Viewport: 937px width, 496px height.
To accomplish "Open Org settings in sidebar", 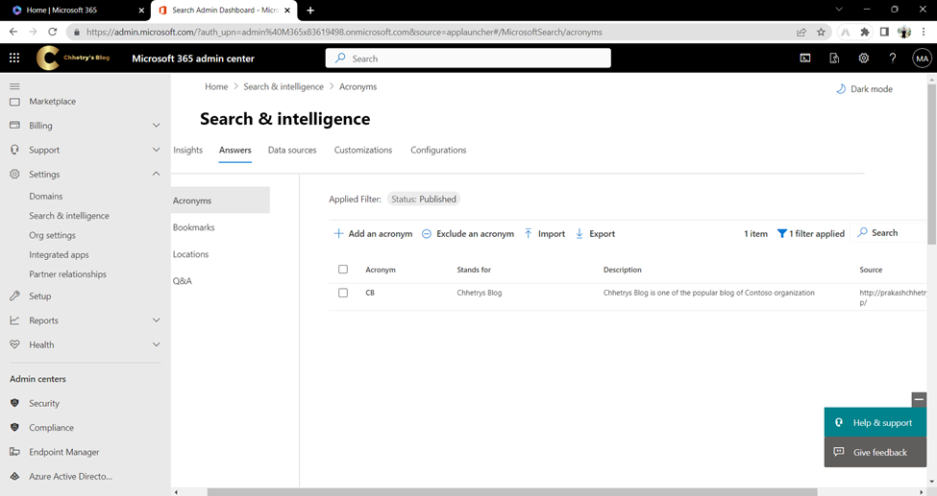I will (53, 235).
